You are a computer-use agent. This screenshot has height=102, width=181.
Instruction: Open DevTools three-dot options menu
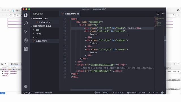[174, 64]
